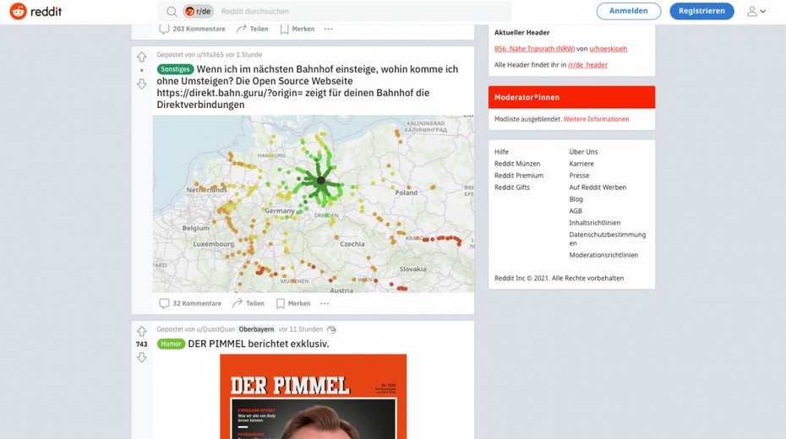Screen dimensions: 786x439
Task: Save the Bahnhof post with Merken
Action: [x=294, y=303]
